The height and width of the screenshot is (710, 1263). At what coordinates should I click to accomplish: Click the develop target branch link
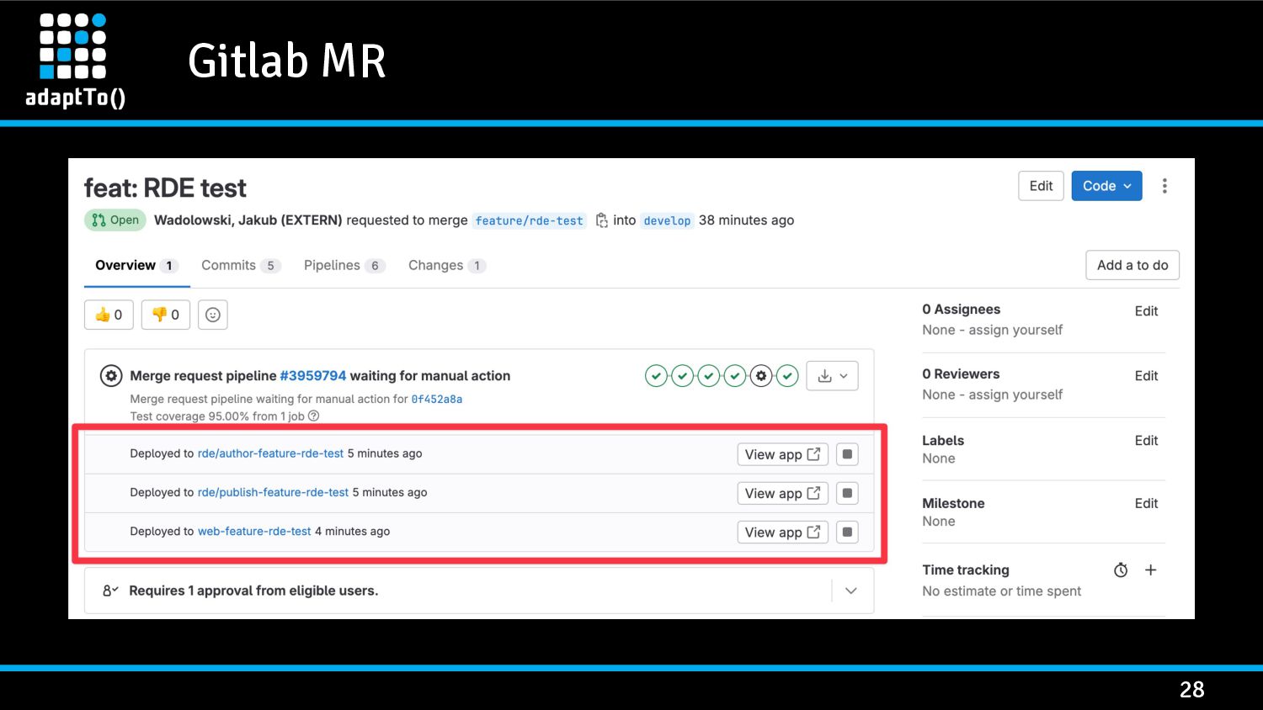667,220
